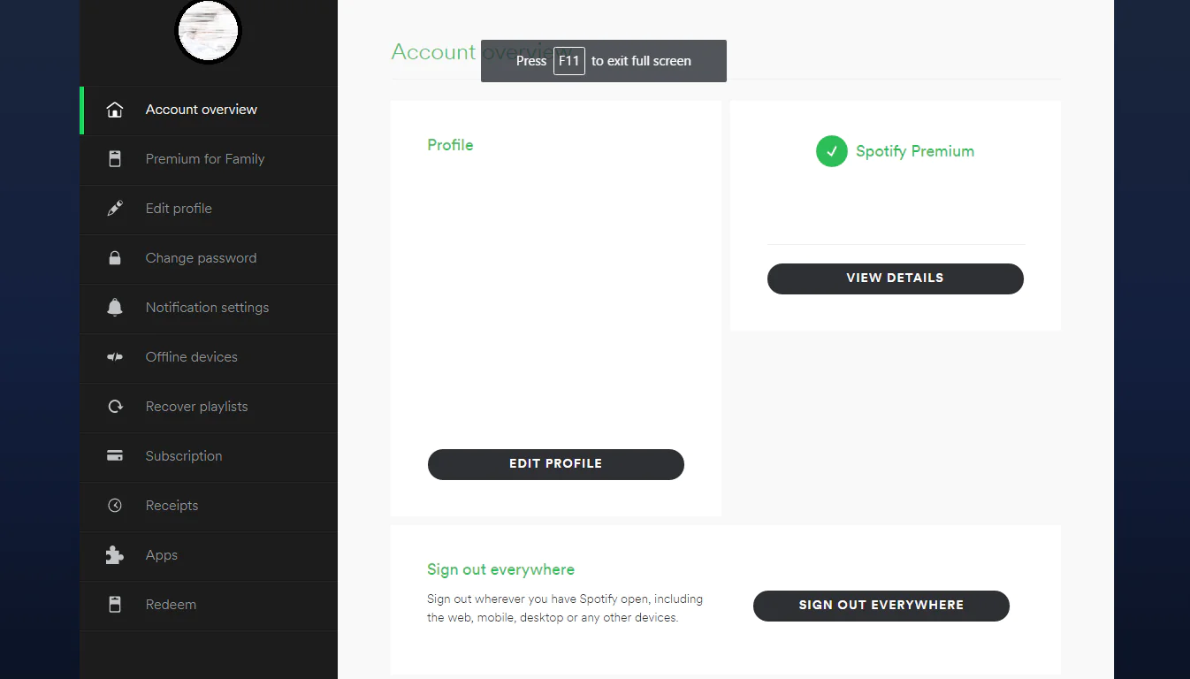Click the VIEW DETAILS button
Viewport: 1190px width, 679px height.
click(x=895, y=278)
